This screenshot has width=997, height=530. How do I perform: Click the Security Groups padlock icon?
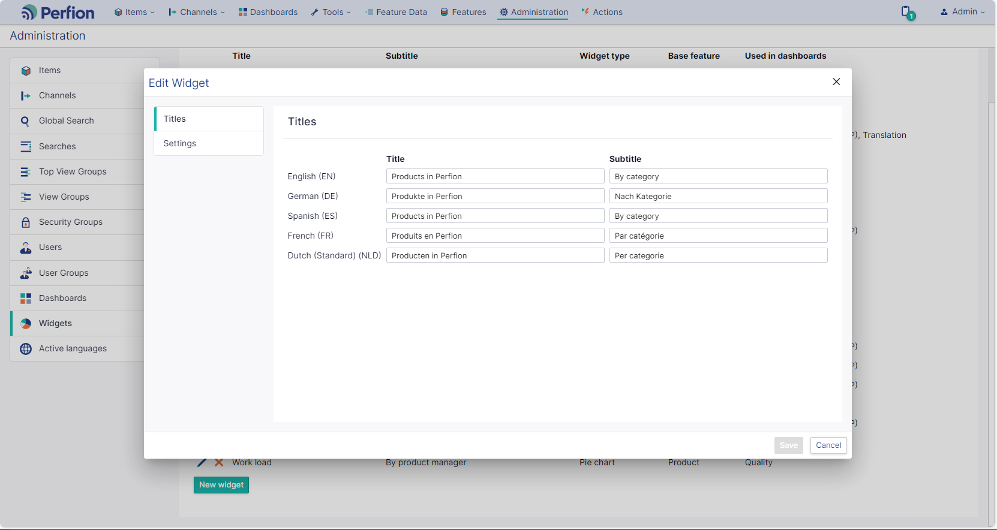click(26, 222)
